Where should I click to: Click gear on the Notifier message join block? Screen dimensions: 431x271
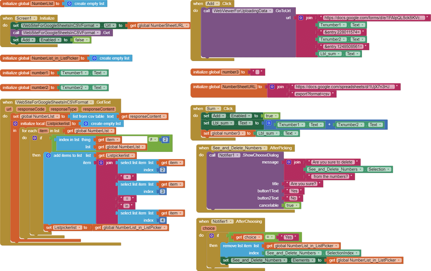coord(289,162)
